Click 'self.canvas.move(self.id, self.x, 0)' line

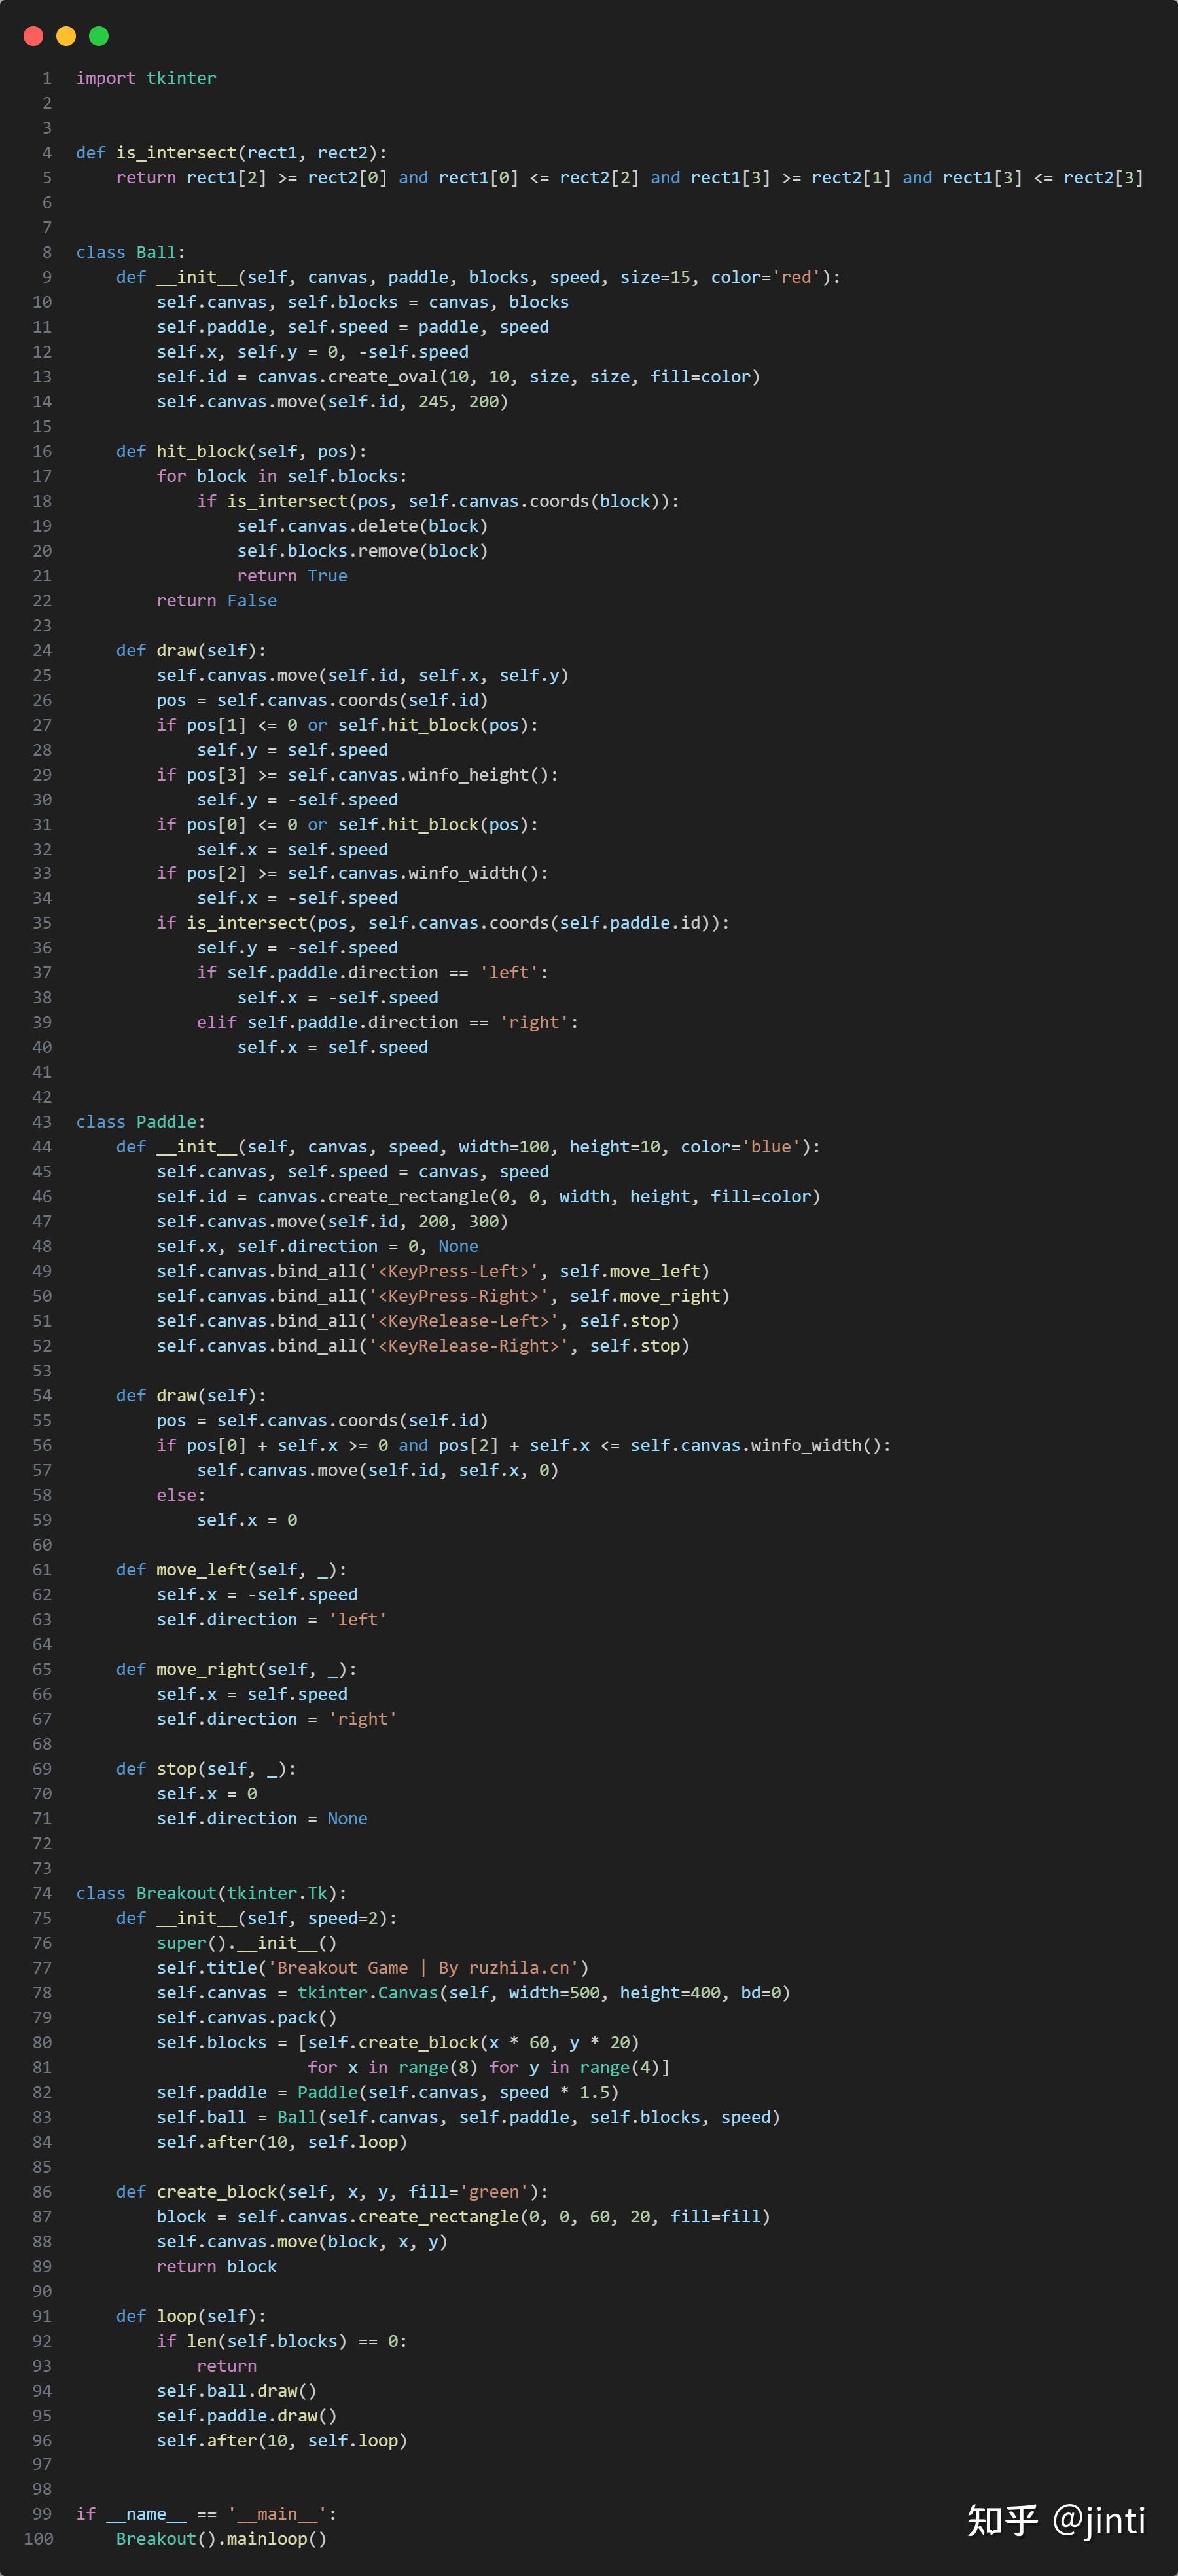click(378, 1470)
